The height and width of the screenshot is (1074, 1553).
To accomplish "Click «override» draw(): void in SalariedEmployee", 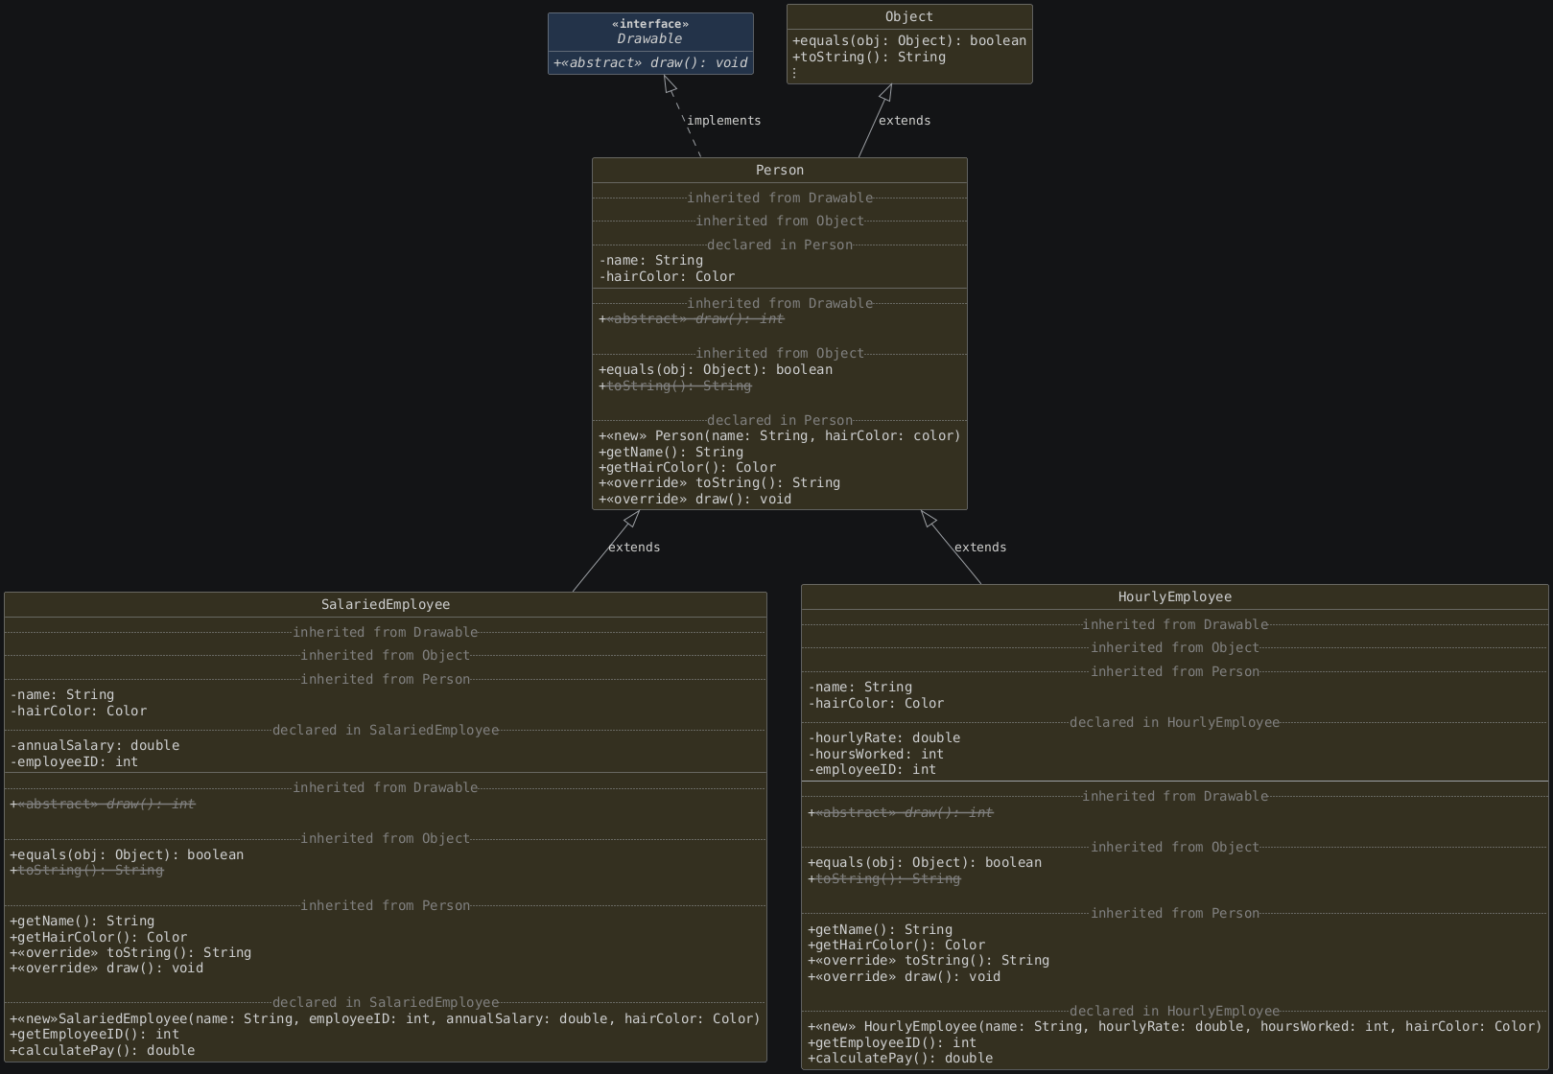I will [x=106, y=969].
